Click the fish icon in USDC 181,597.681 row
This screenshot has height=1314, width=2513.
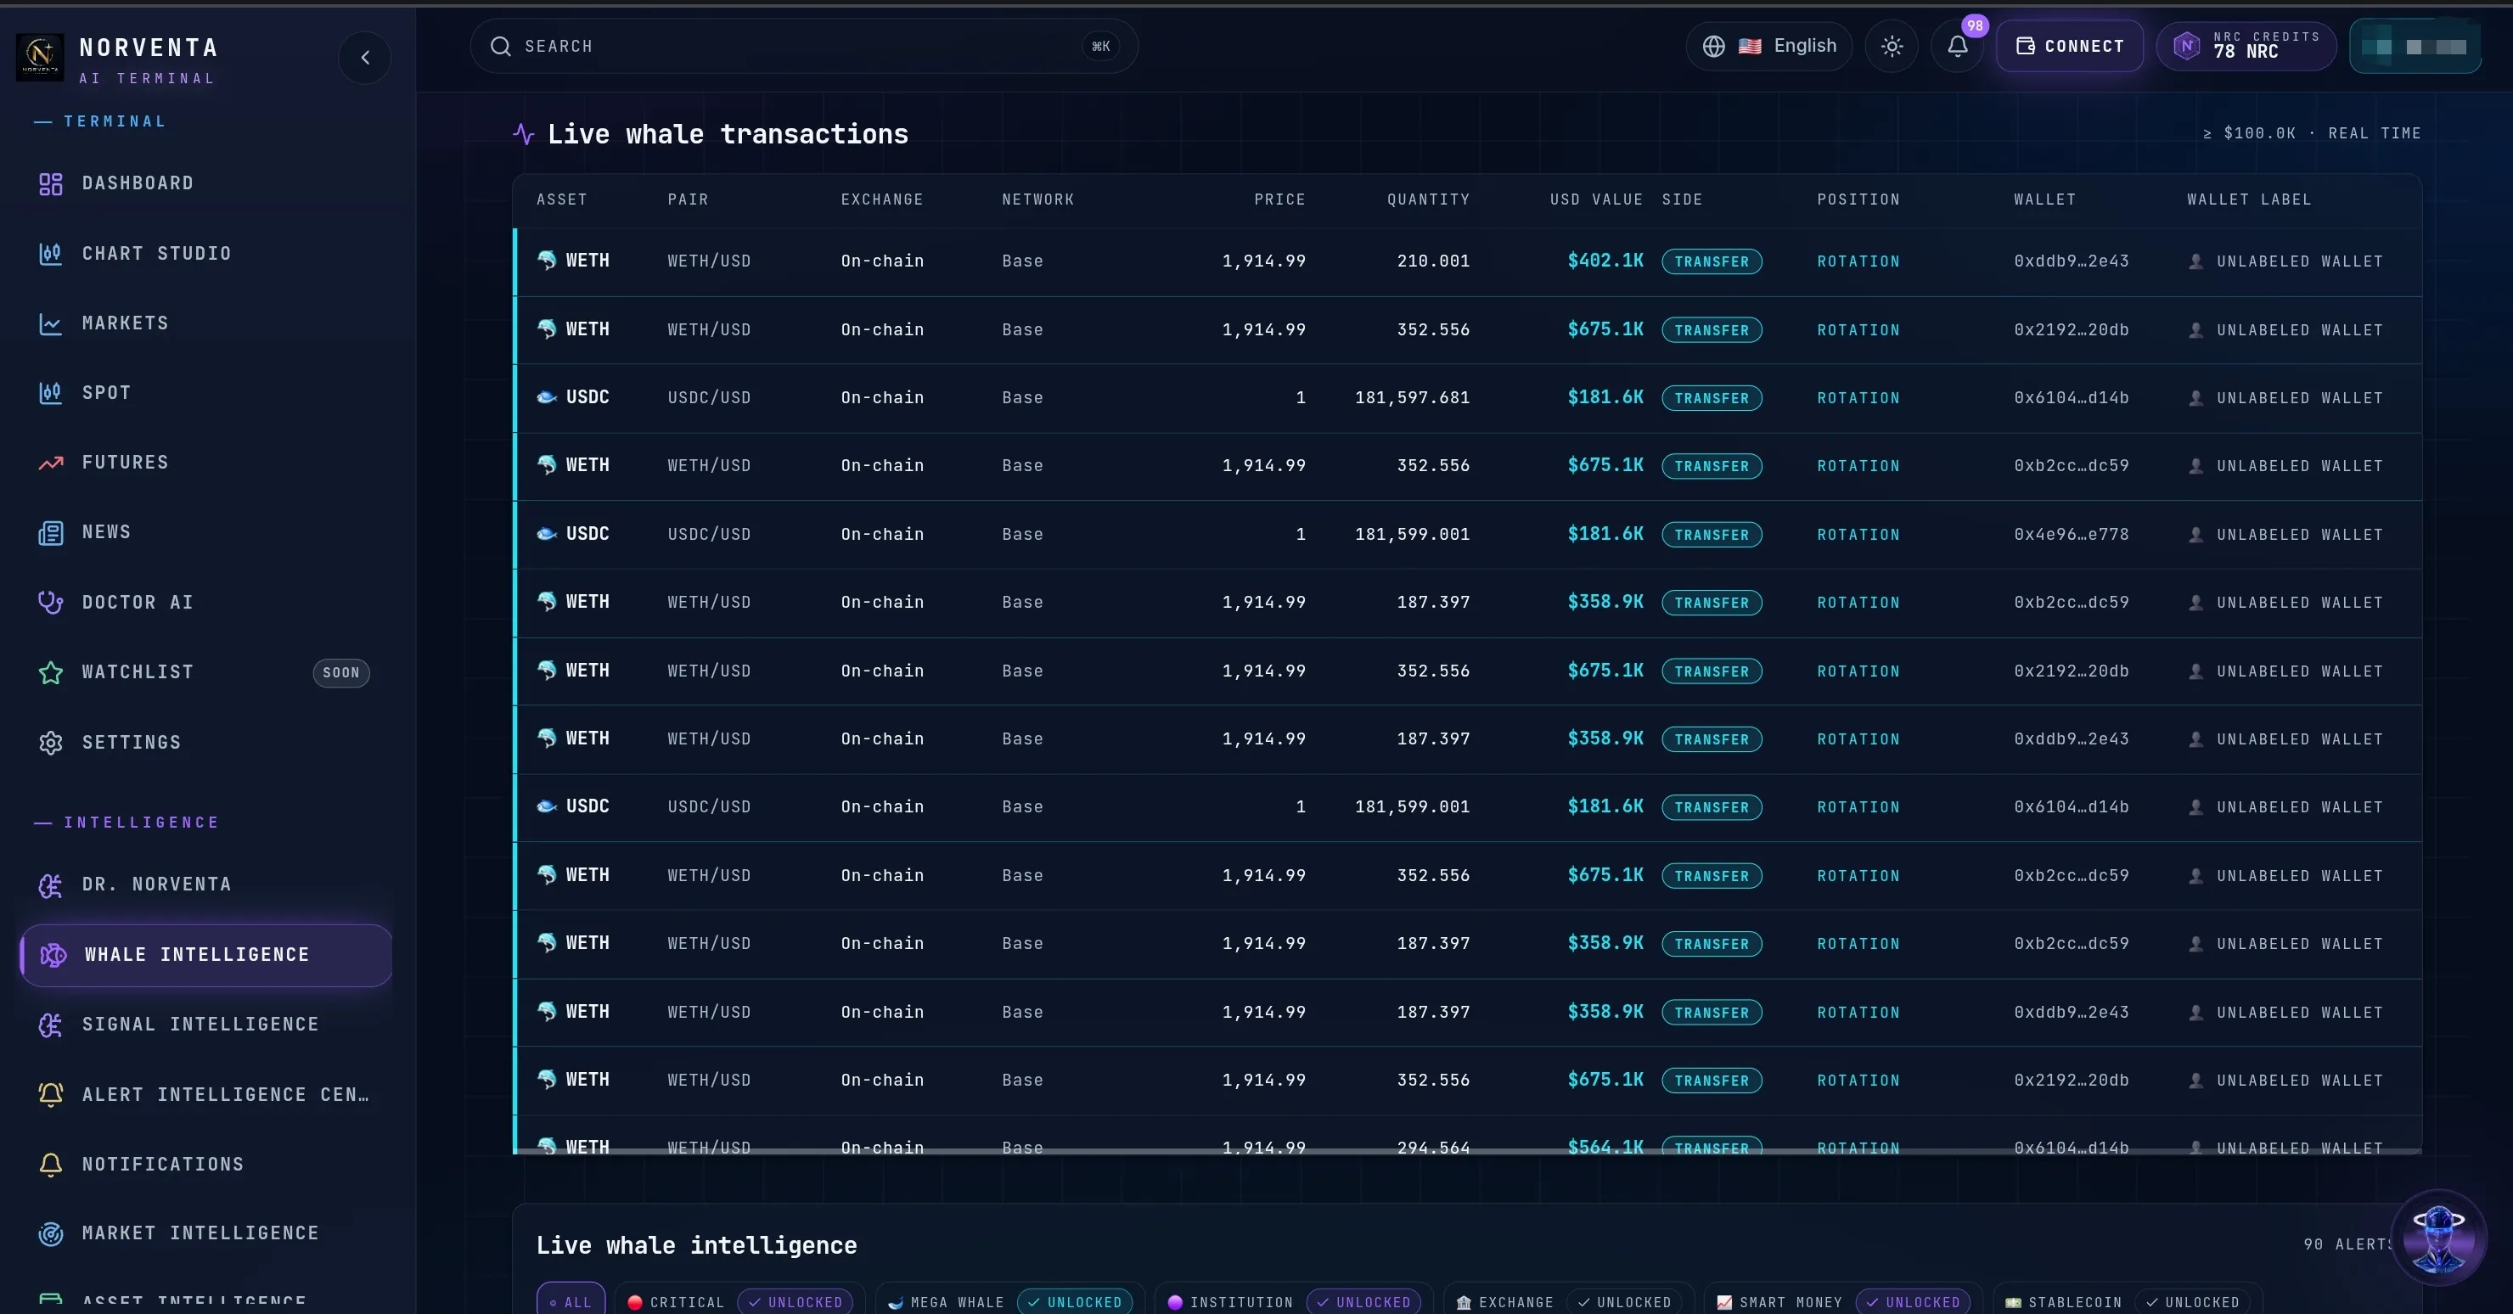point(548,398)
